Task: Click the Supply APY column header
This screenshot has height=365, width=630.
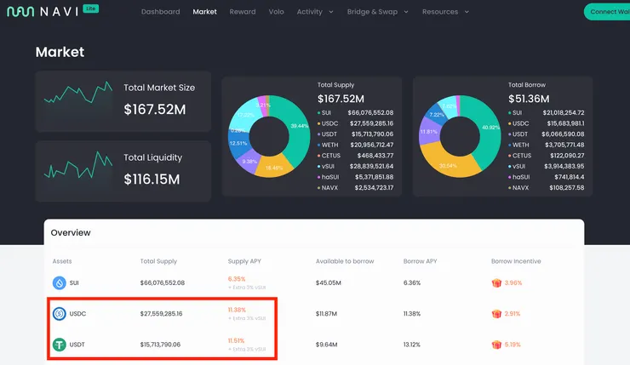Action: (x=244, y=261)
